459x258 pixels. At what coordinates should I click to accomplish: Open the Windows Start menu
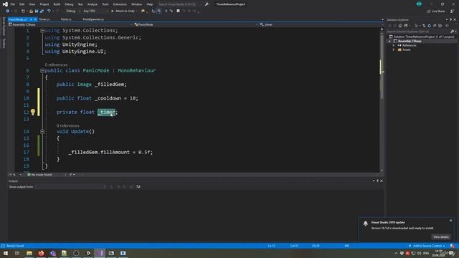tap(6, 253)
